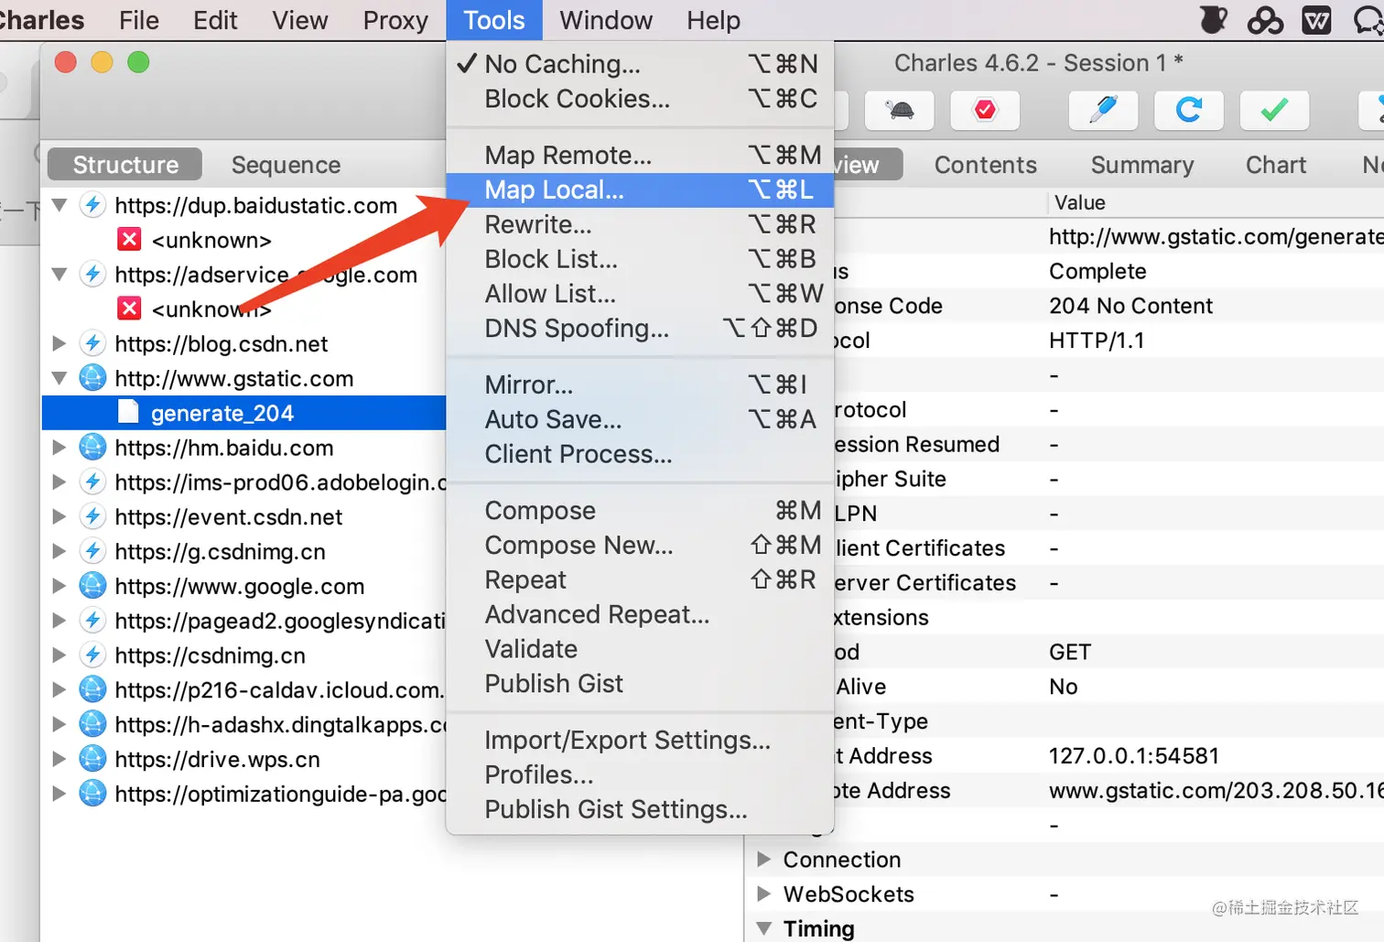Choose Map Remote from Tools menu
Screen dimensions: 1384x942
(x=640, y=155)
